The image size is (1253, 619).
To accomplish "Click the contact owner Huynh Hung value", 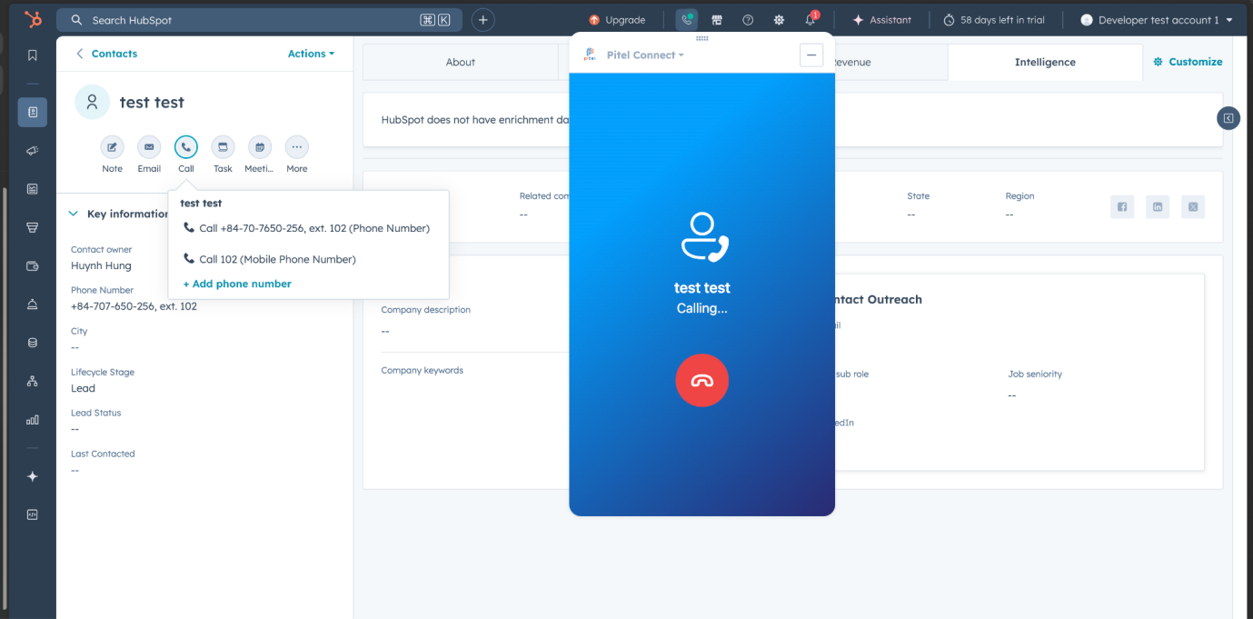I will pos(101,265).
